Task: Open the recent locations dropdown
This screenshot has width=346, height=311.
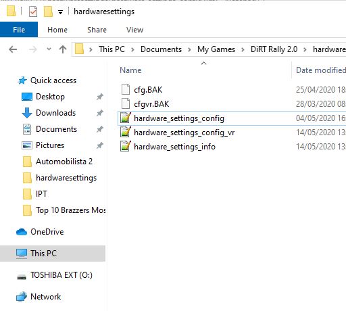Action: point(49,49)
